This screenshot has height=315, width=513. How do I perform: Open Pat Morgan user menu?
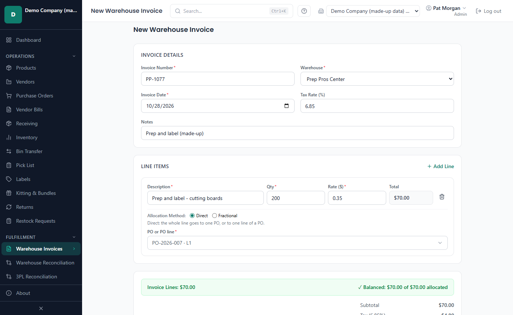click(x=446, y=11)
